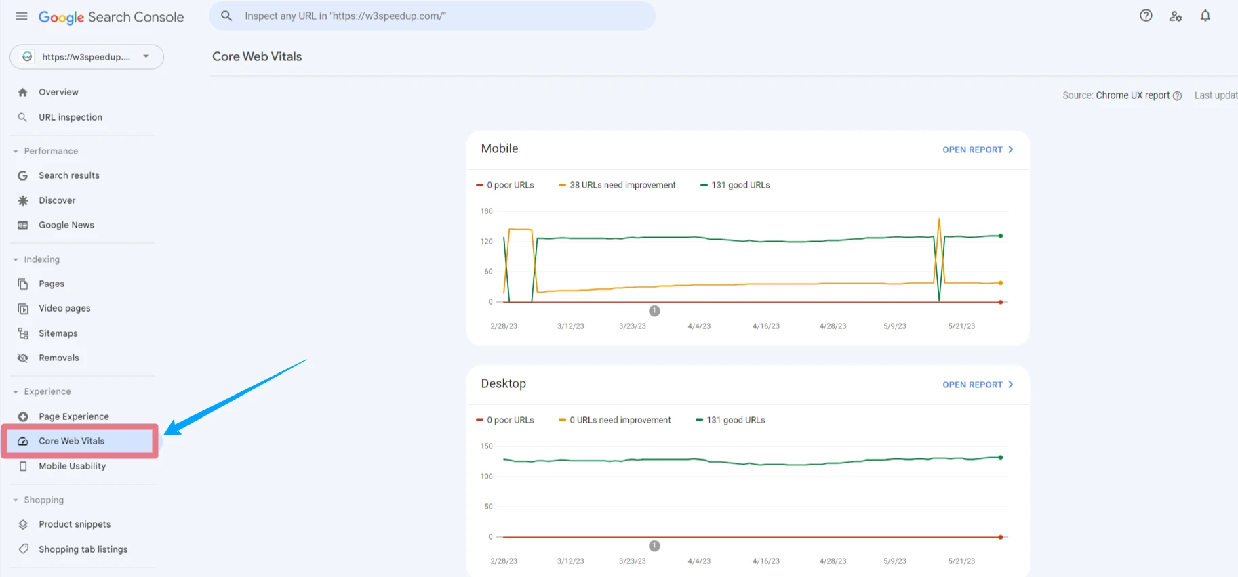Open the notifications bell
This screenshot has width=1238, height=577.
1205,16
